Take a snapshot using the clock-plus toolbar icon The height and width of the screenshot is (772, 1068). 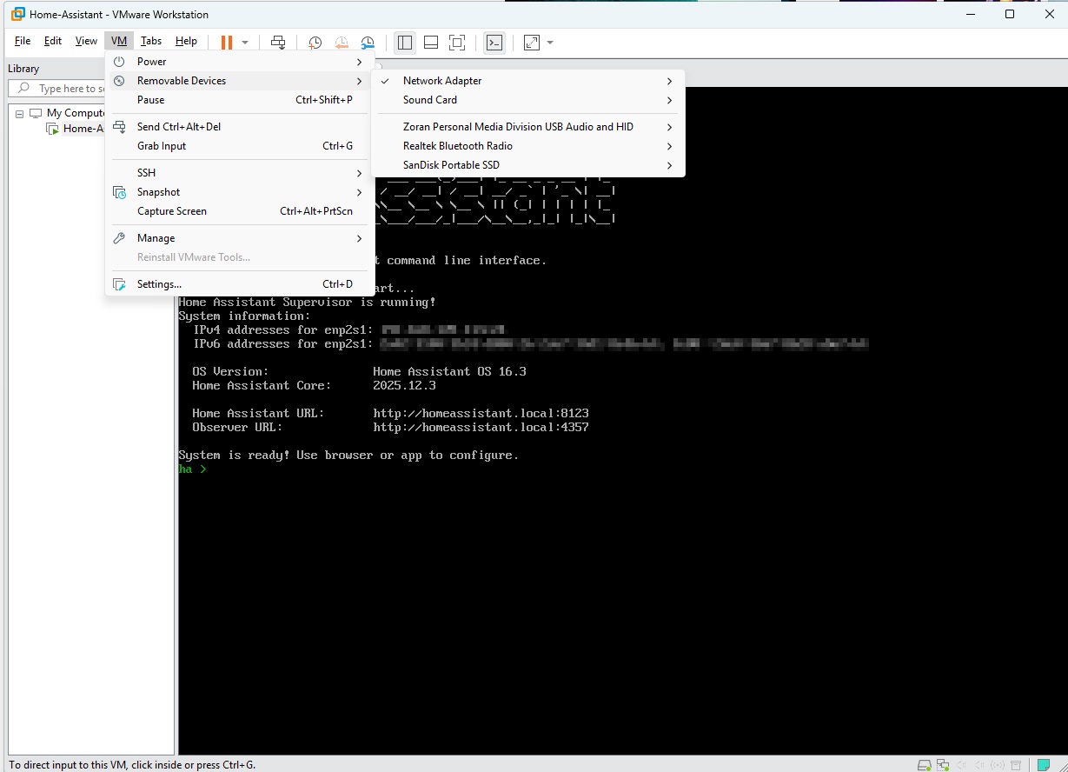click(315, 42)
